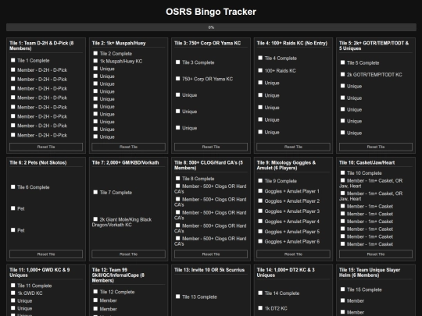The image size is (422, 316).
Task: Tick Goggles + Amulet Player 1
Action: coord(260,191)
